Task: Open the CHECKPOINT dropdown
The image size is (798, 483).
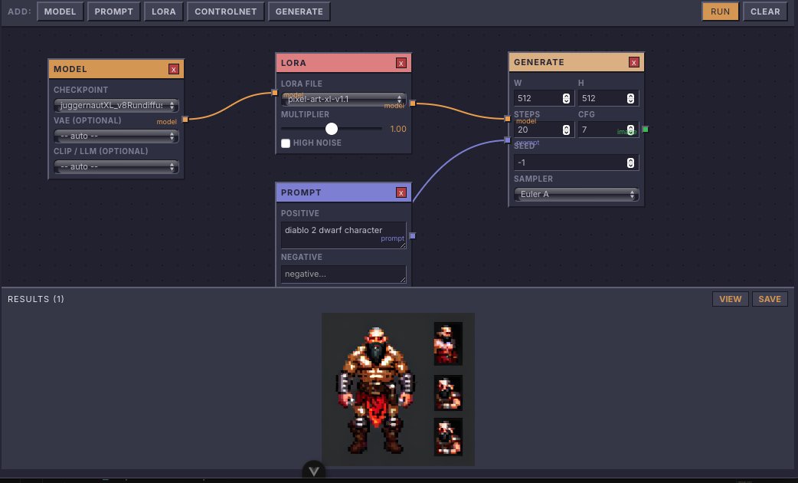Action: click(x=116, y=106)
